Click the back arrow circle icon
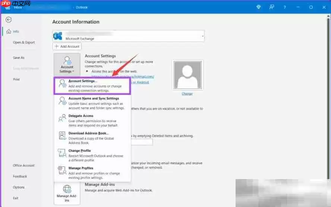The image size is (331, 207). 8,20
